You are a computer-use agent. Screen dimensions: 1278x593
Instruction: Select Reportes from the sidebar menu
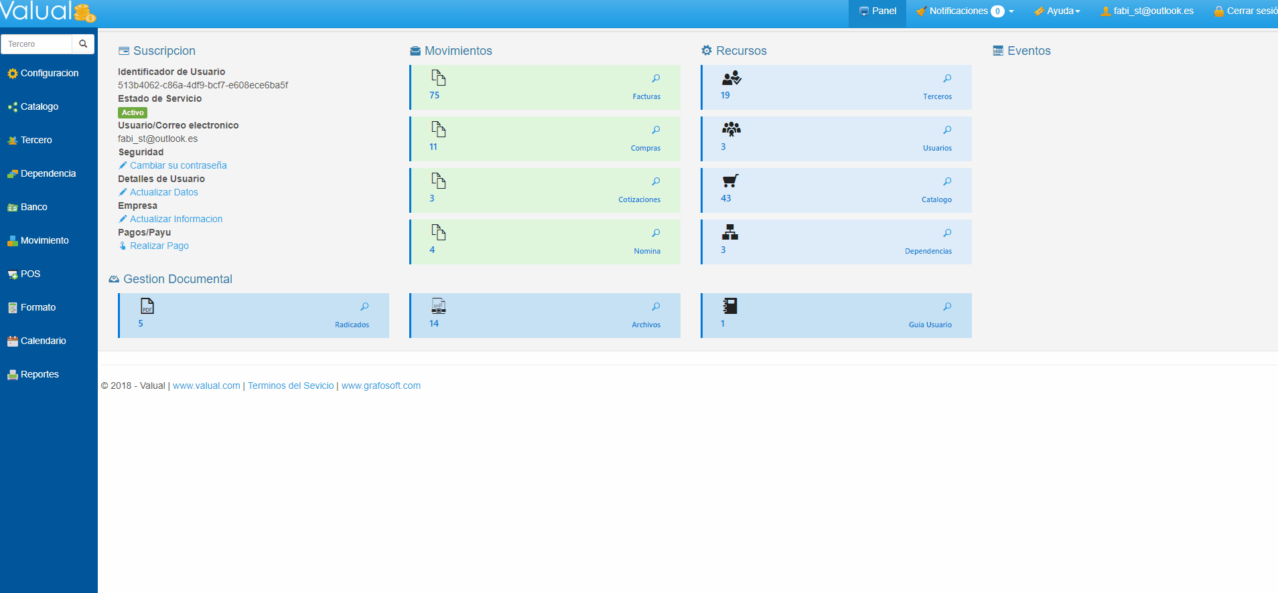40,375
